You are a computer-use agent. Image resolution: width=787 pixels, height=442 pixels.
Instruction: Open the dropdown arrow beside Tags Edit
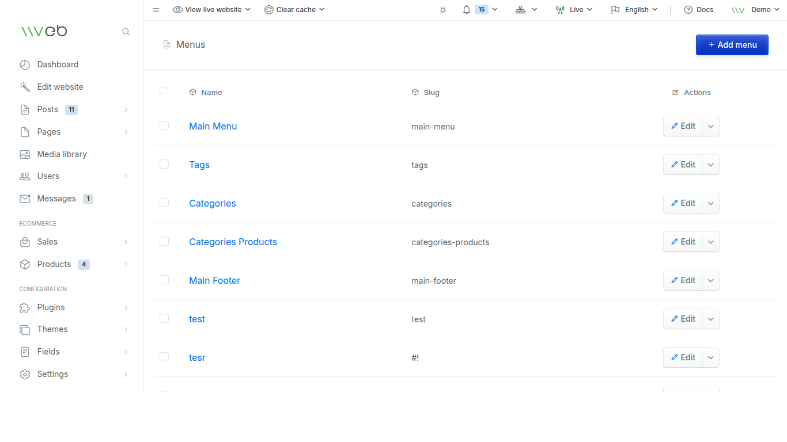coord(710,165)
